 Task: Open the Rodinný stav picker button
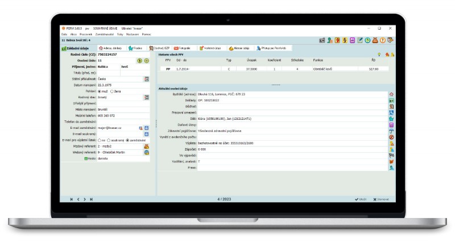[x=146, y=97]
